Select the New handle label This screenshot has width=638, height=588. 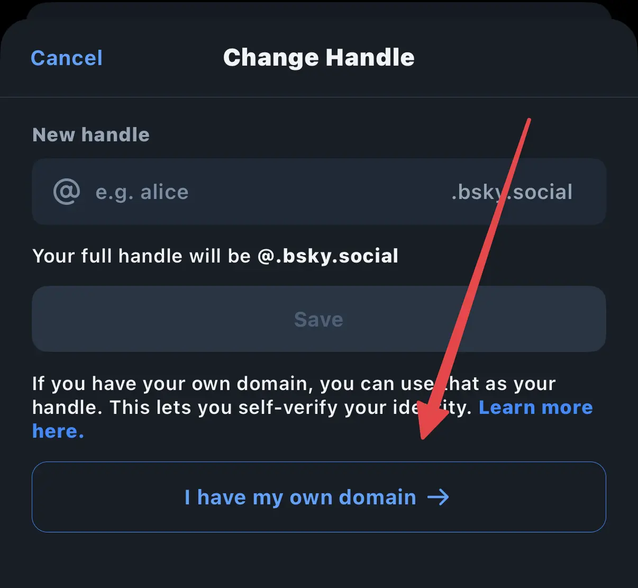[x=90, y=134]
